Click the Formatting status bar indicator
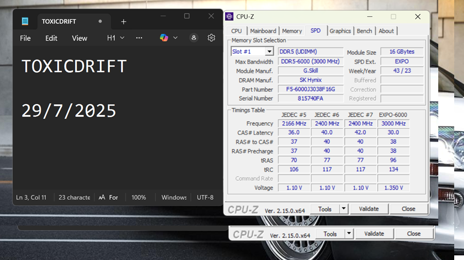The height and width of the screenshot is (260, 464). pos(108,197)
